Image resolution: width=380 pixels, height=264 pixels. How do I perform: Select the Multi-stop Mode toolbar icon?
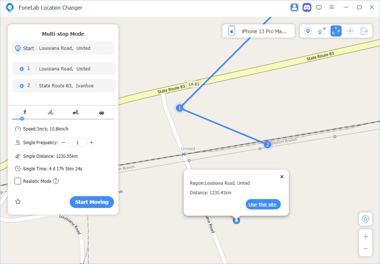point(336,31)
